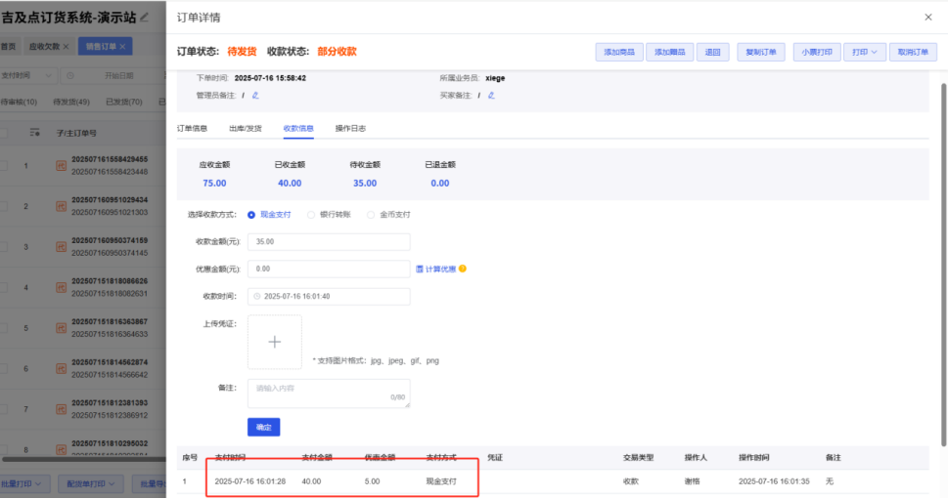The width and height of the screenshot is (948, 499).
Task: Select the 金币支付 payment radio
Action: 371,215
